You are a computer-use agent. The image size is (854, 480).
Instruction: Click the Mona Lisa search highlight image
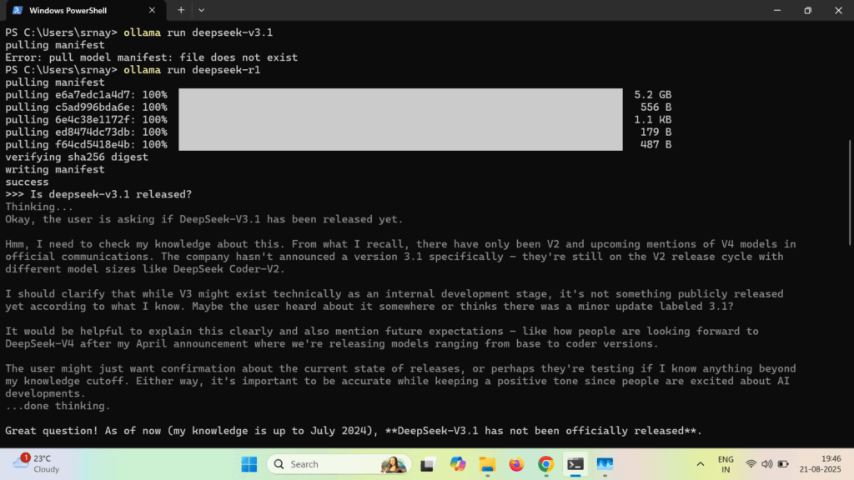coord(394,464)
